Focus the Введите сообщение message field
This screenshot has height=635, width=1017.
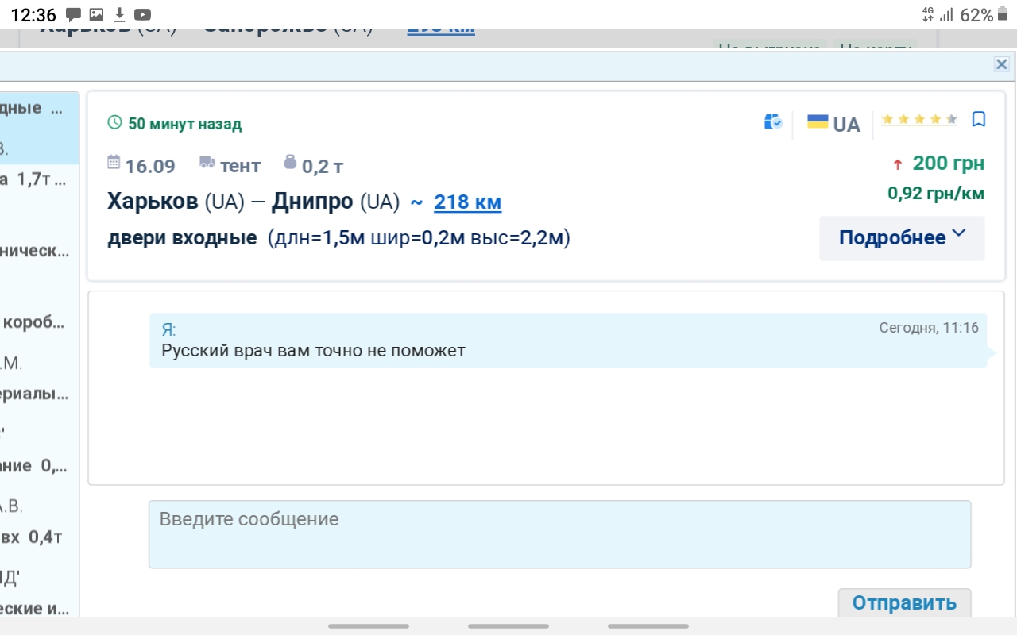click(x=559, y=534)
